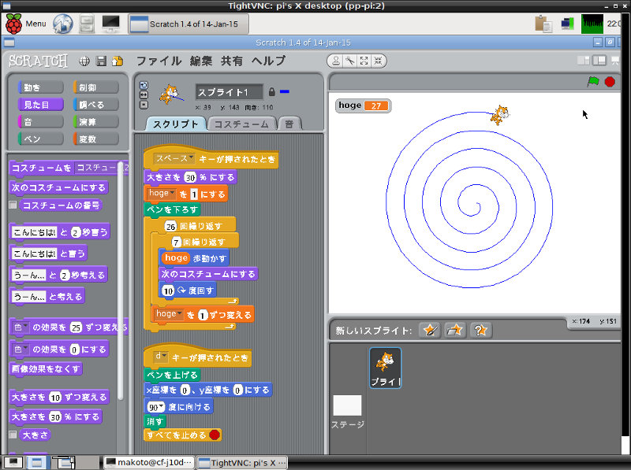Click the red stop sign above the stage

pyautogui.click(x=610, y=82)
